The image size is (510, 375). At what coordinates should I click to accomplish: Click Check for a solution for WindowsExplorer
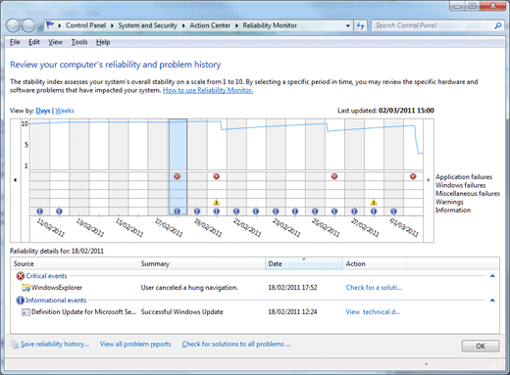(x=374, y=288)
